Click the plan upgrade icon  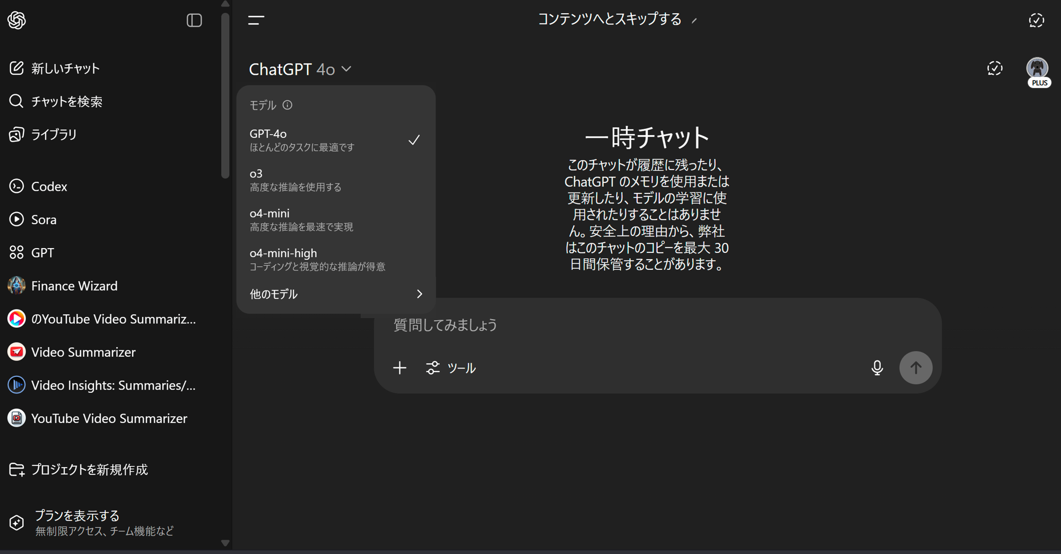(x=16, y=523)
